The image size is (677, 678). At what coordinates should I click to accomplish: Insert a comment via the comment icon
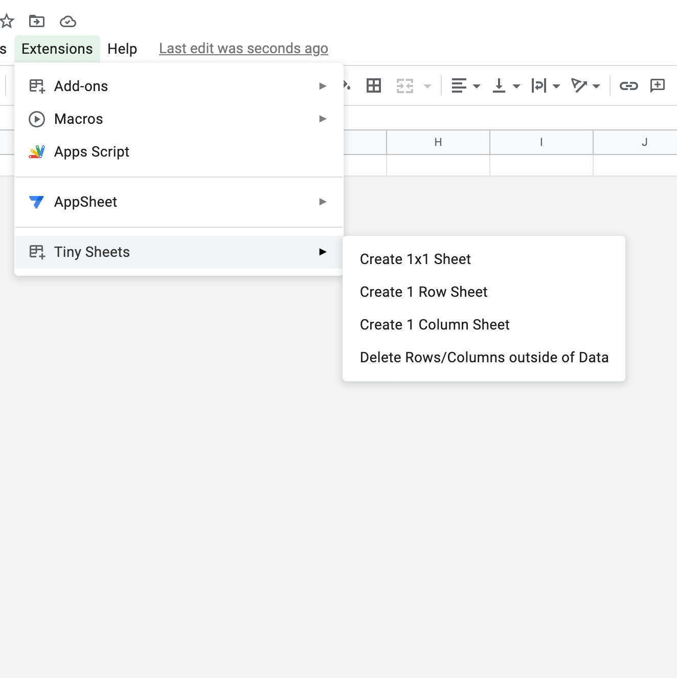pyautogui.click(x=658, y=85)
